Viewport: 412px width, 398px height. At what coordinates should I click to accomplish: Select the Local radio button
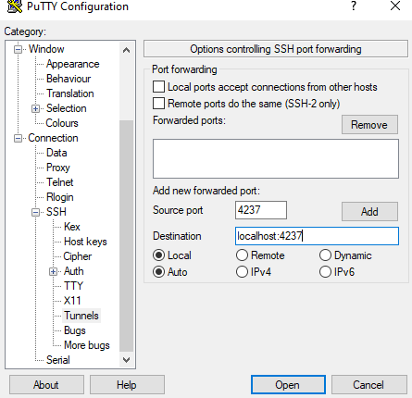[158, 255]
